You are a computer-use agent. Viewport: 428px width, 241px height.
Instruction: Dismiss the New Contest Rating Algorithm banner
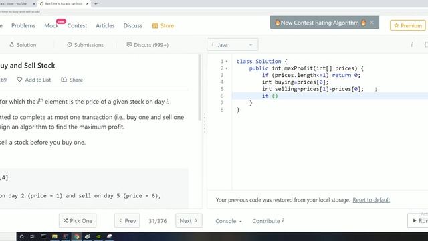pyautogui.click(x=372, y=23)
